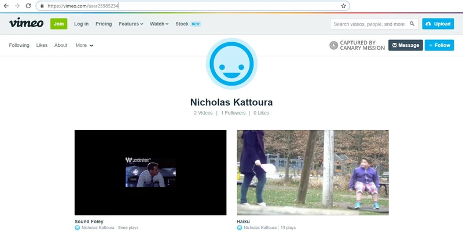This screenshot has height=236, width=463.
Task: Click Nicholas Kattoura name under Sound Foley
Action: click(x=98, y=228)
